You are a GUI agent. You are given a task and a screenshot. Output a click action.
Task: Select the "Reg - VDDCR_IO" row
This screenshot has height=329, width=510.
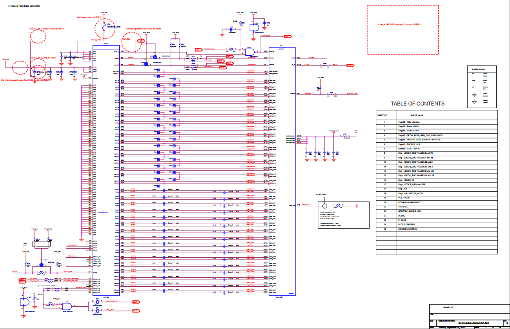pos(437,180)
